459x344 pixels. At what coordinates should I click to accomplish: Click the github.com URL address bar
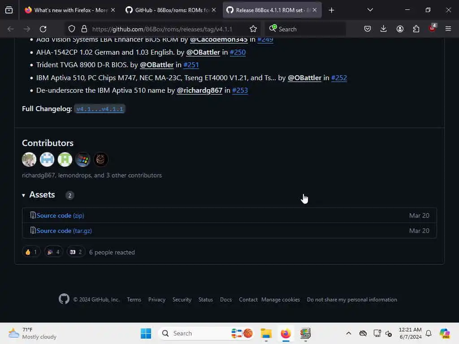162,29
